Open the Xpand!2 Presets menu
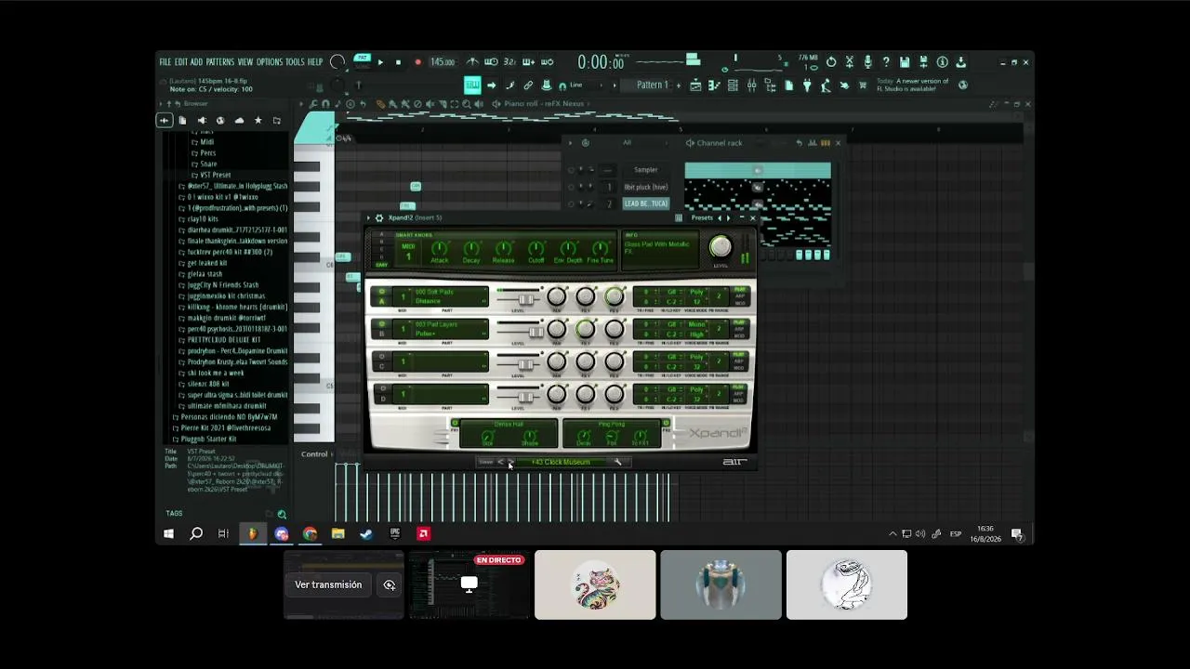The height and width of the screenshot is (669, 1190). coord(702,217)
